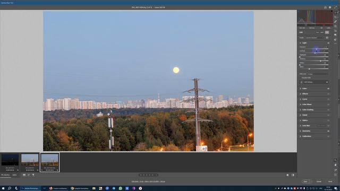
Task: Open the Snapshots panel icon
Action: (335, 35)
